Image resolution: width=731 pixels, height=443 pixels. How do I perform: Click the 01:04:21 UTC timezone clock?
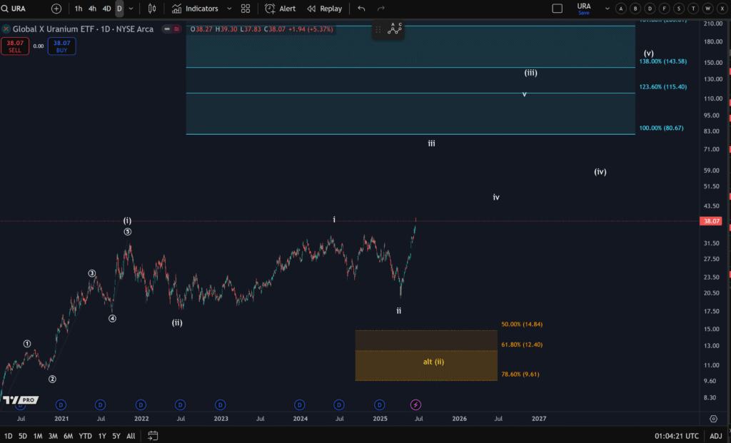pyautogui.click(x=677, y=436)
